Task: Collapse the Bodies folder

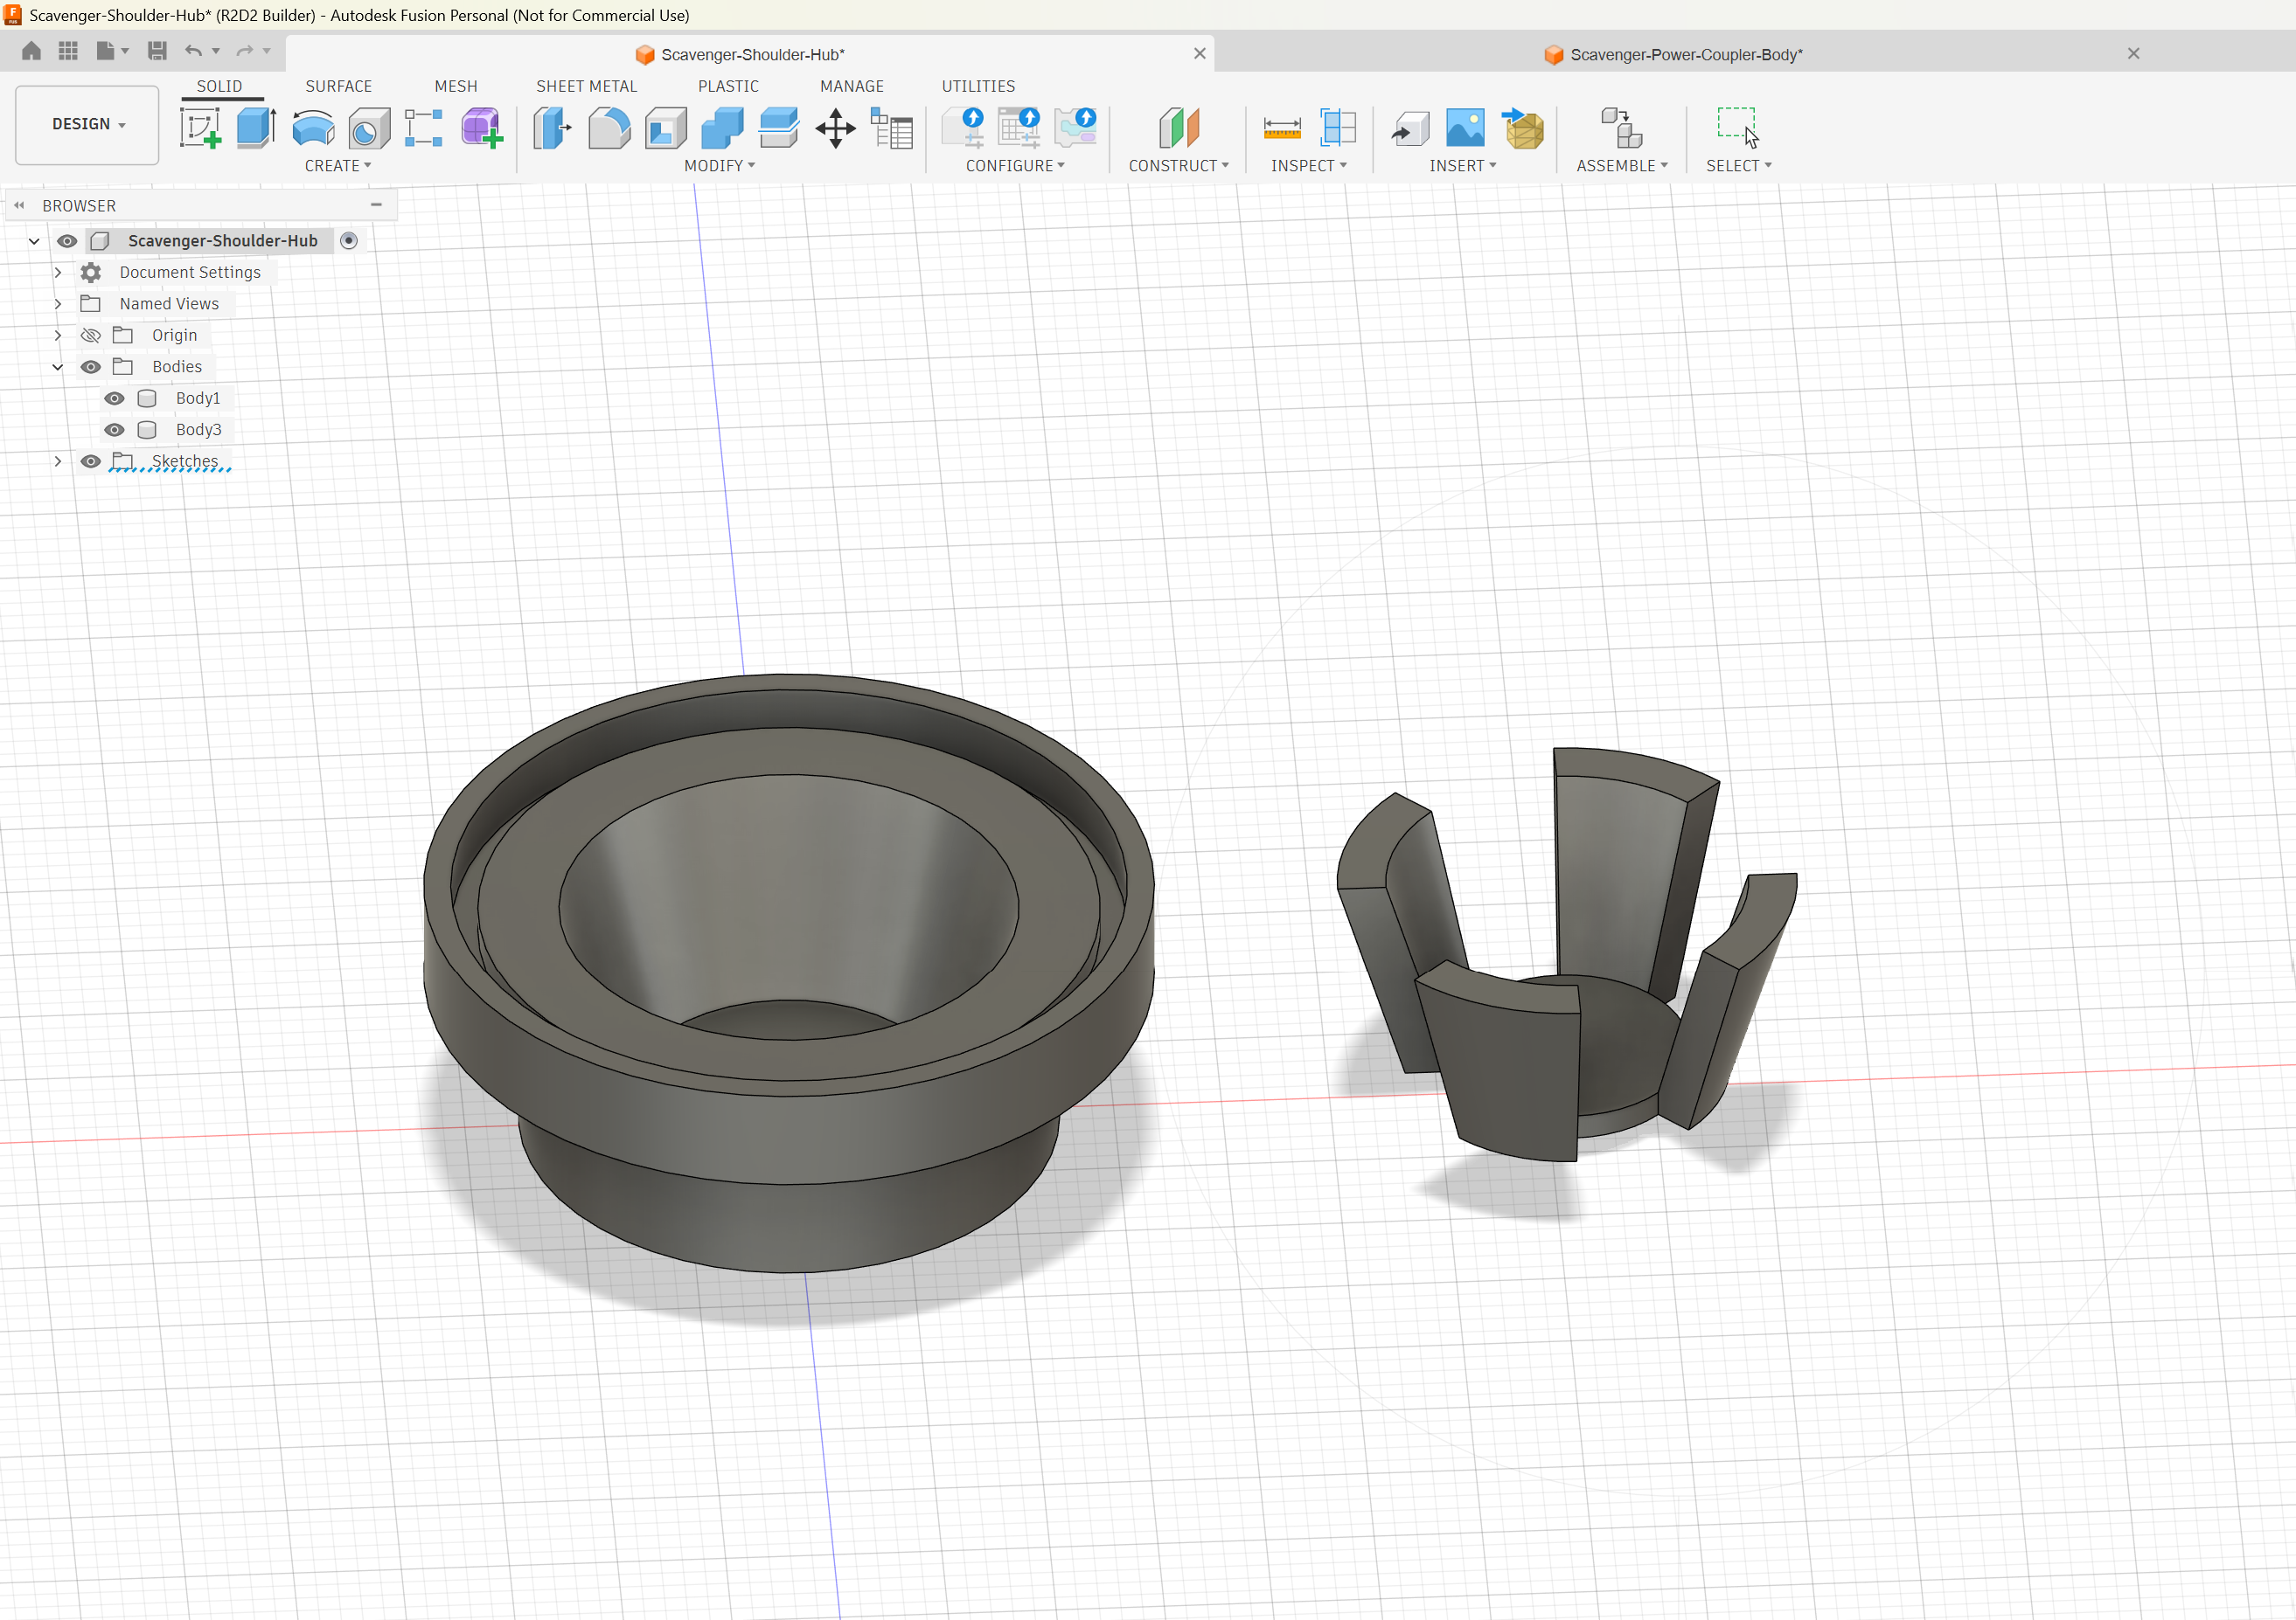Action: point(58,367)
